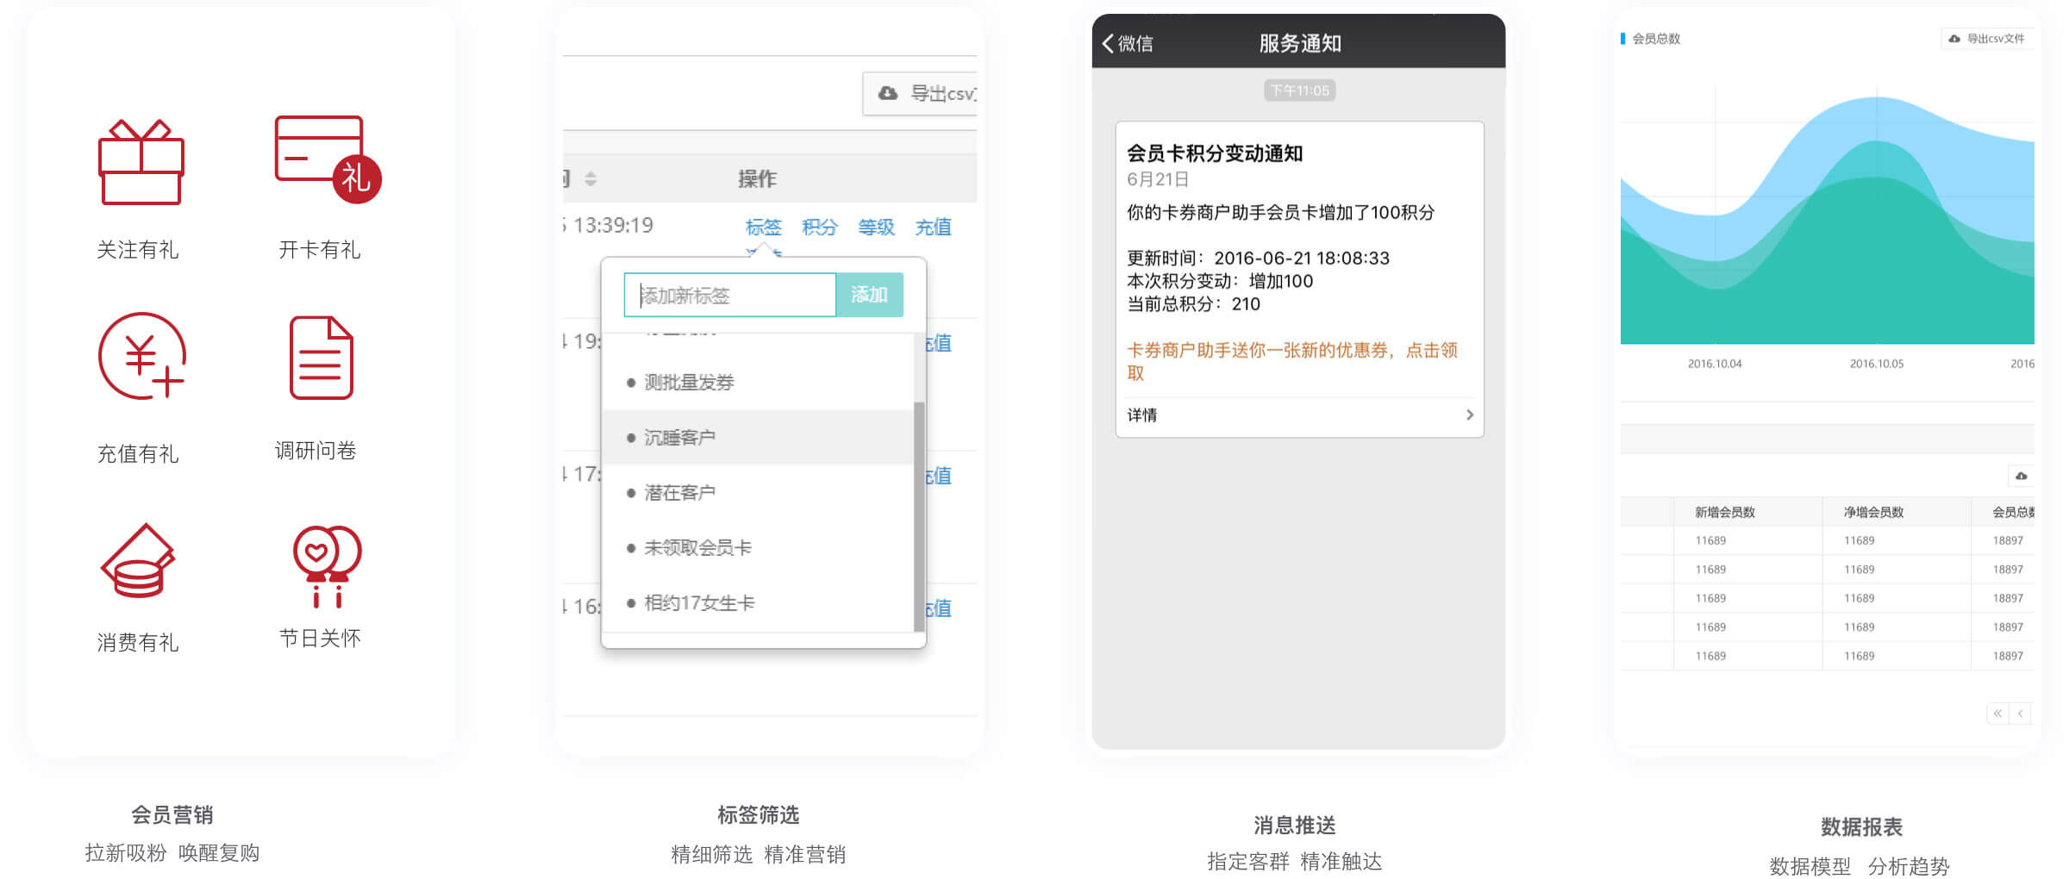Open the 开卡有礼 card icon

coord(326,159)
